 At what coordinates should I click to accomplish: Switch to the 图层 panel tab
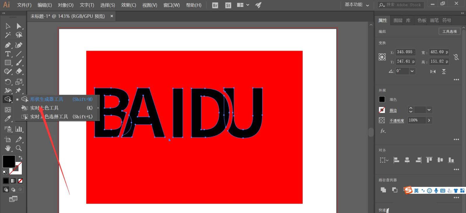pyautogui.click(x=398, y=20)
